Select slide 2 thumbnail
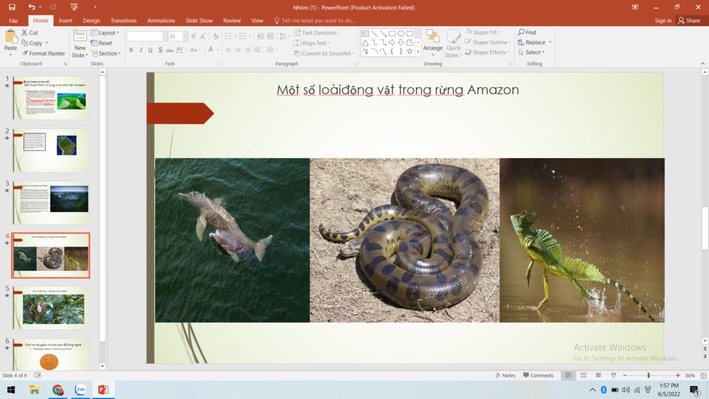The height and width of the screenshot is (399, 709). point(51,150)
